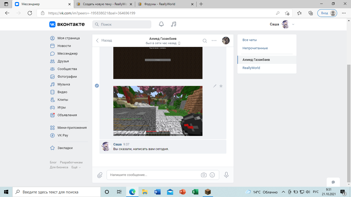
Task: Open Игры in sidebar
Action: tap(58, 107)
